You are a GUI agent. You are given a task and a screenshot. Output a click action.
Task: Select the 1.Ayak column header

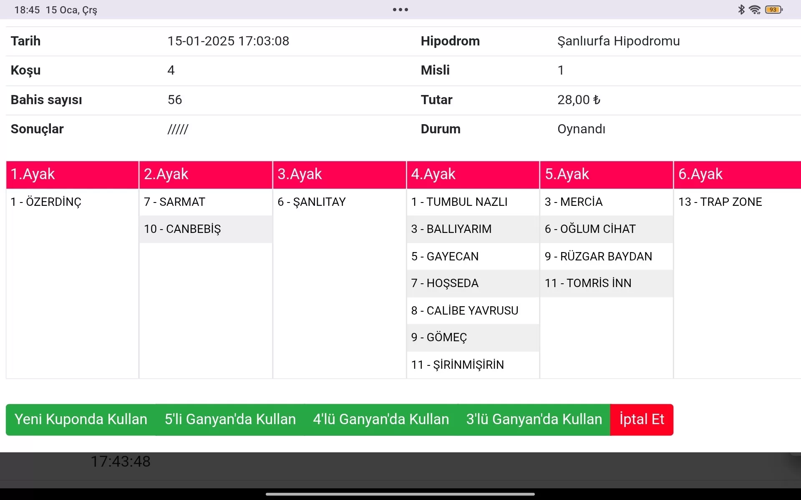[72, 174]
